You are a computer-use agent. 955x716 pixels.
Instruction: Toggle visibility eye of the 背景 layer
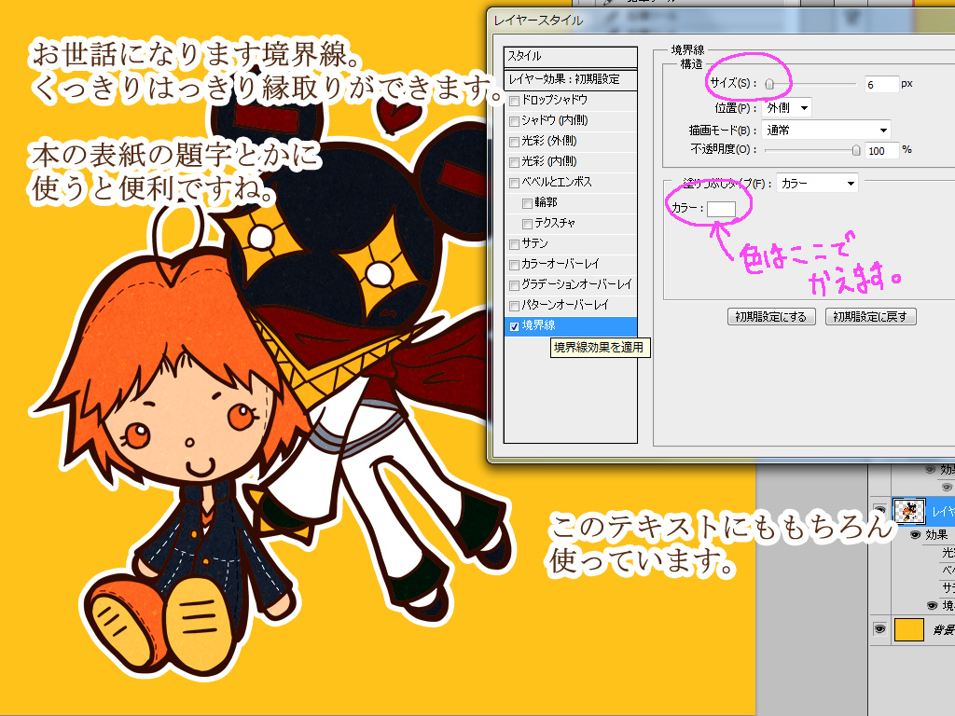[x=879, y=630]
